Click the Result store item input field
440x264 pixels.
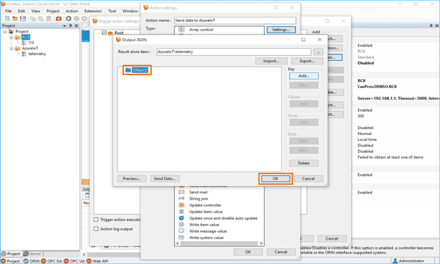point(234,52)
